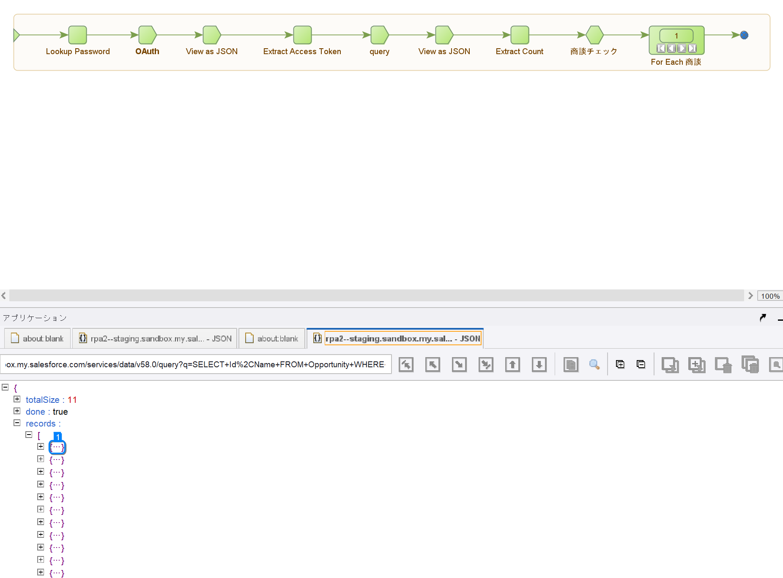Switch to the inactive rpa2 JSON tab
783x578 pixels.
155,339
